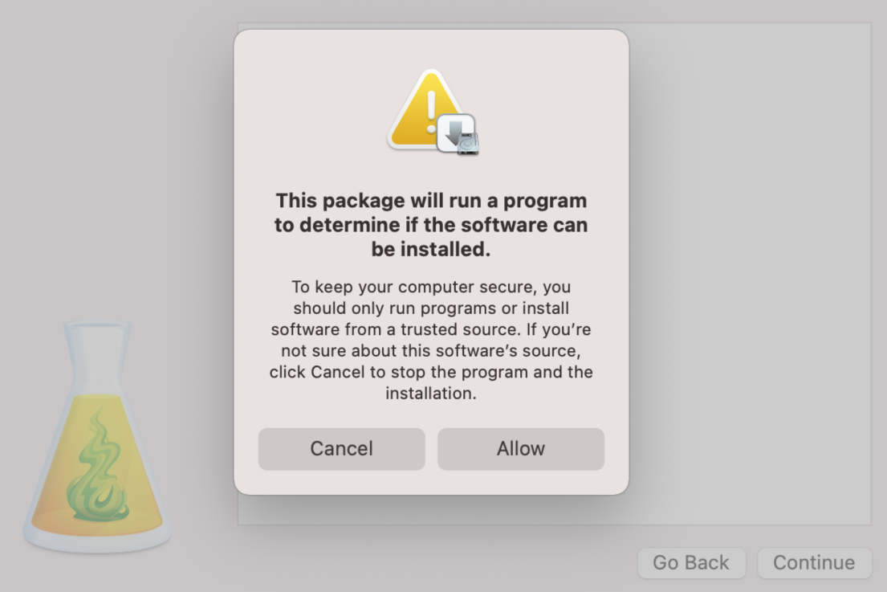
Task: Click the bold "This package will run" heading
Action: pos(431,200)
